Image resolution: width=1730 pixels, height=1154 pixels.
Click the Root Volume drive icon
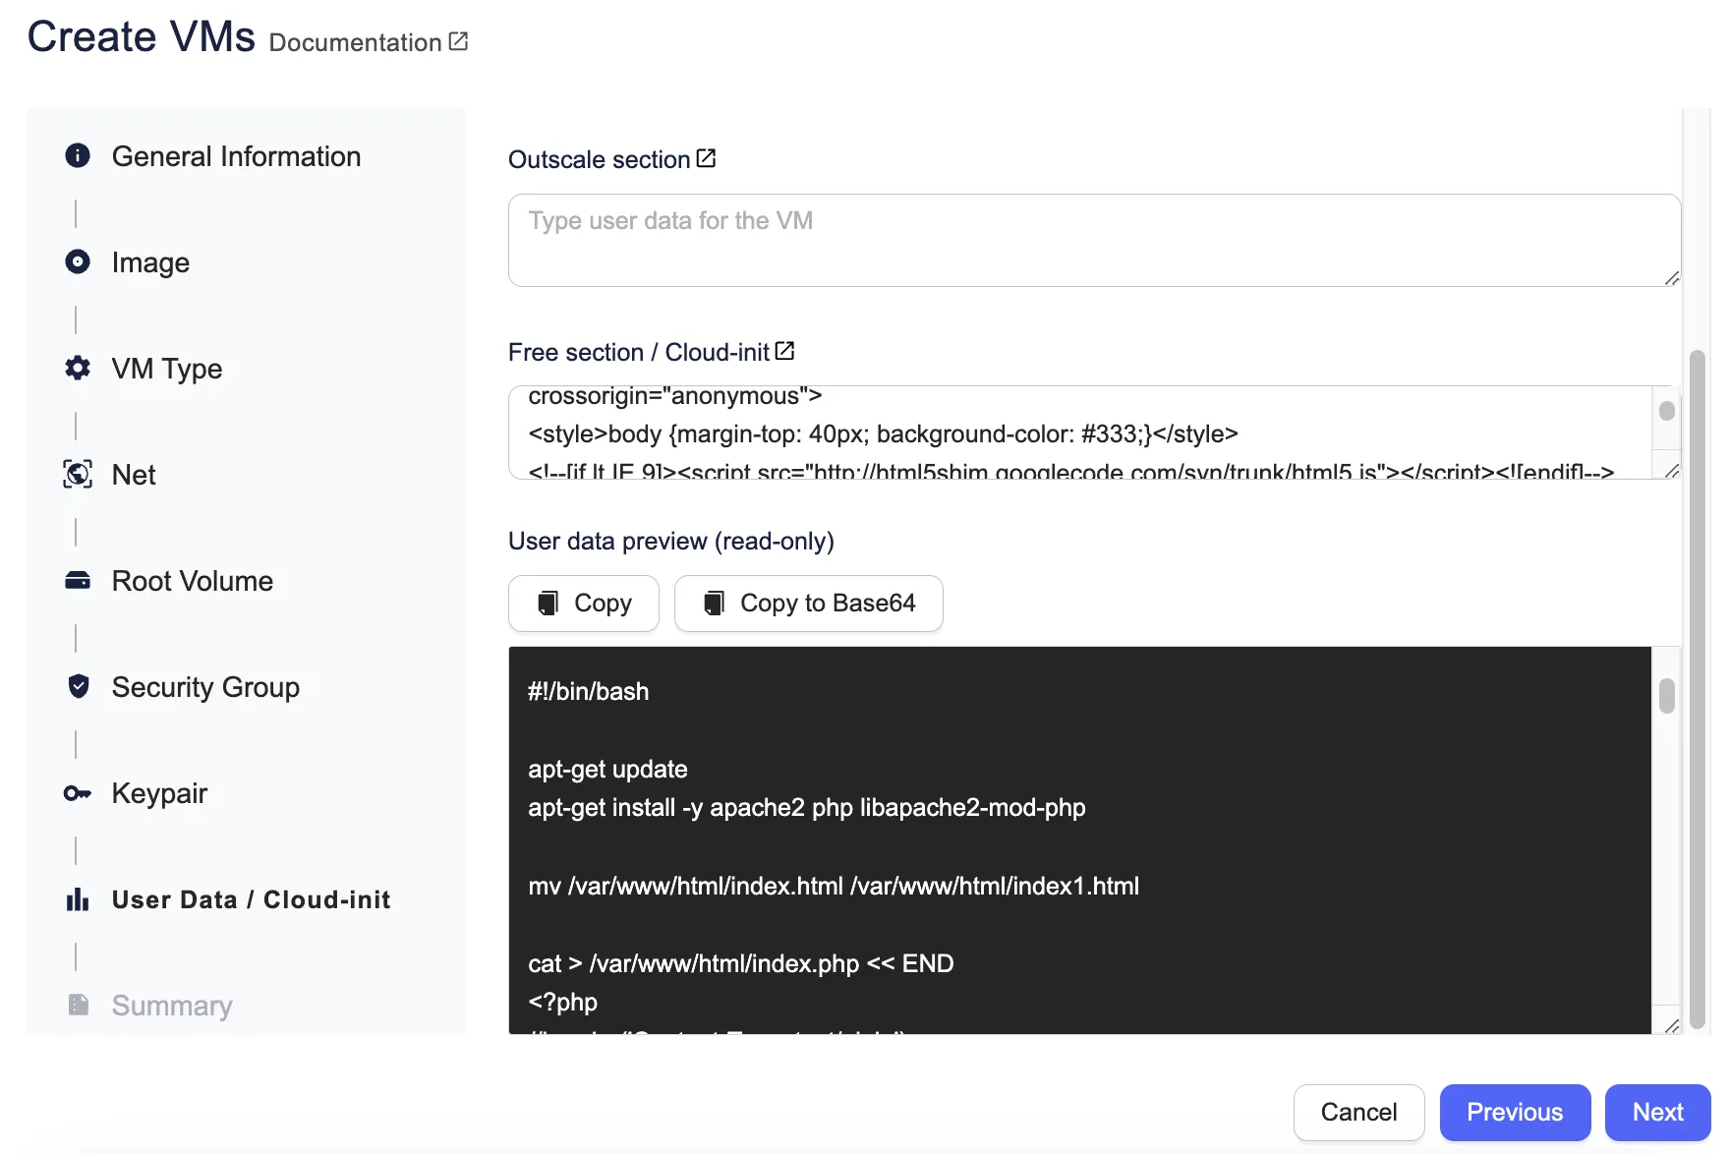(x=78, y=580)
